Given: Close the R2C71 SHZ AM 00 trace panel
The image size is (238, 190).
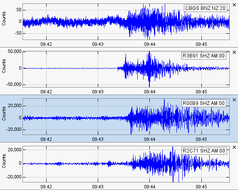Looking at the screenshot, I should pos(234,147).
